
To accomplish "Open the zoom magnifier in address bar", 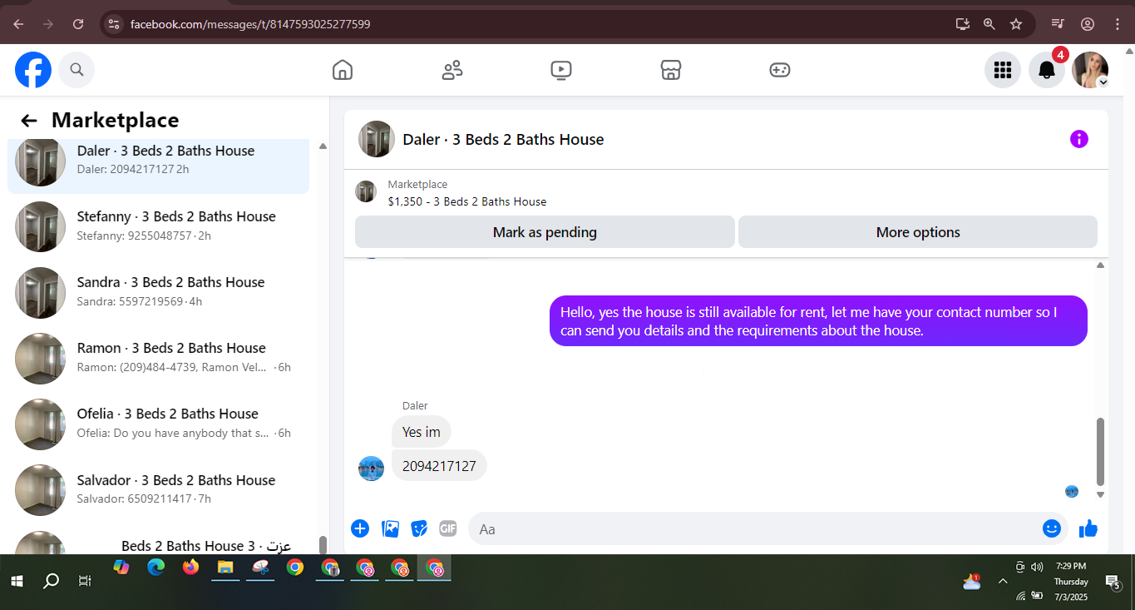I will tap(989, 24).
